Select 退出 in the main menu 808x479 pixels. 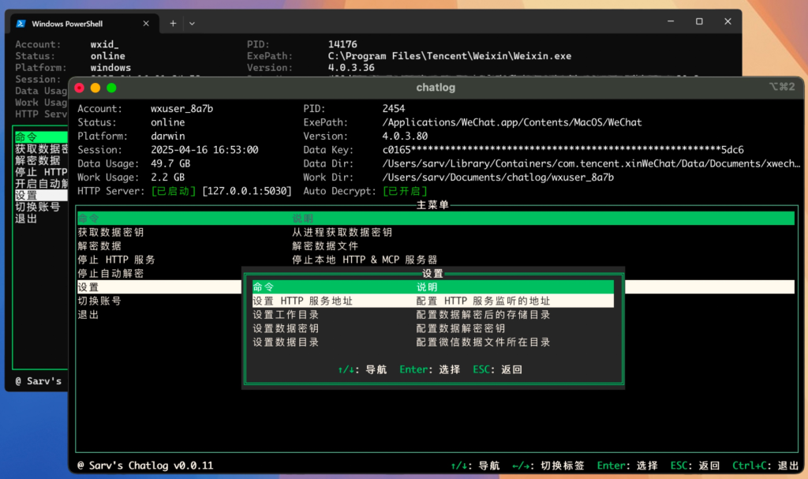(88, 315)
